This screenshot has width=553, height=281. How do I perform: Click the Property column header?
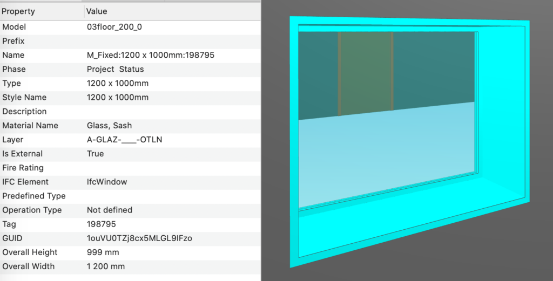(18, 11)
